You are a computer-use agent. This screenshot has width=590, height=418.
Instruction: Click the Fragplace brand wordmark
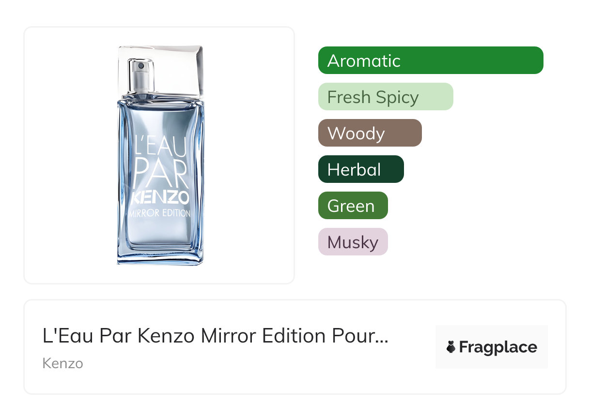pyautogui.click(x=498, y=347)
